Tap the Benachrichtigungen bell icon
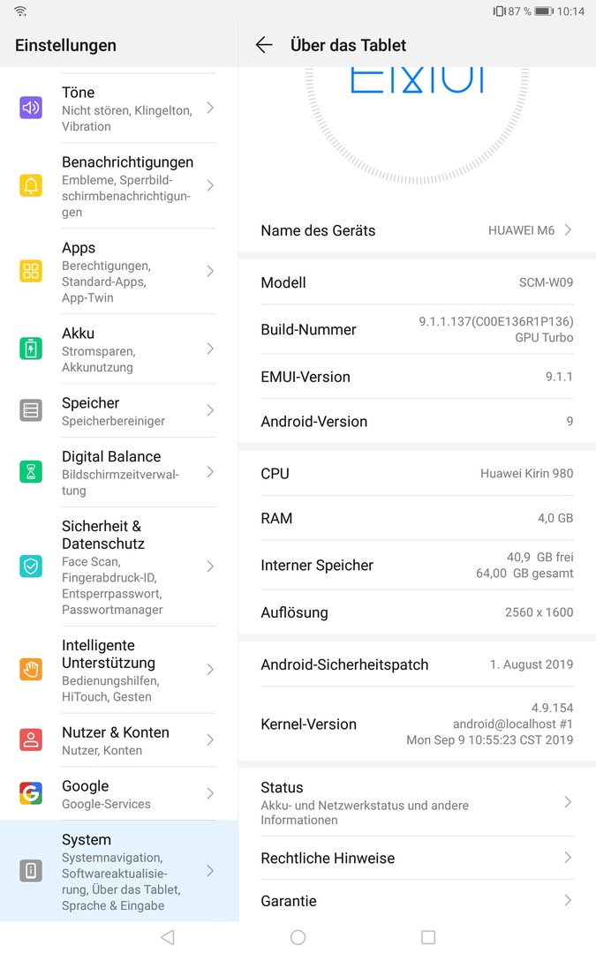The height and width of the screenshot is (953, 596). pos(31,185)
